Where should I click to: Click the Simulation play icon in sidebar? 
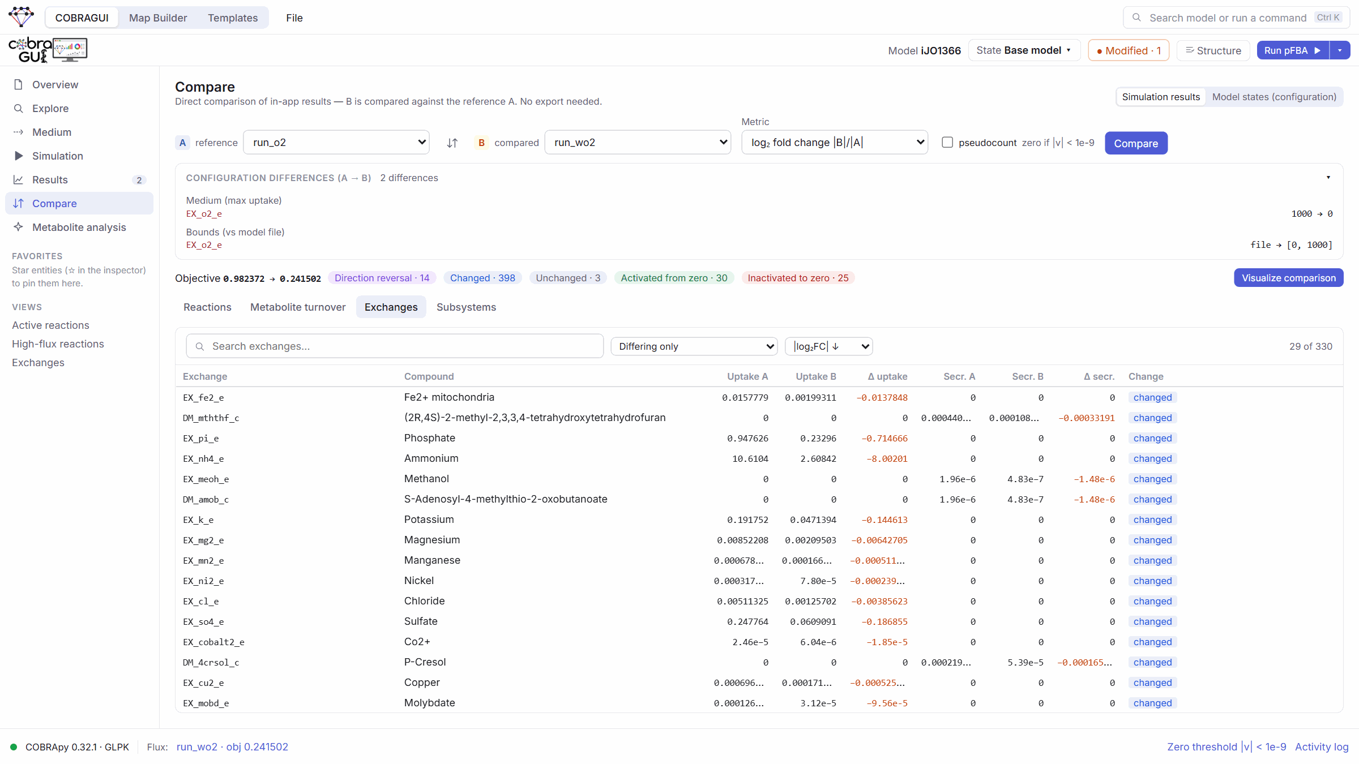(19, 156)
